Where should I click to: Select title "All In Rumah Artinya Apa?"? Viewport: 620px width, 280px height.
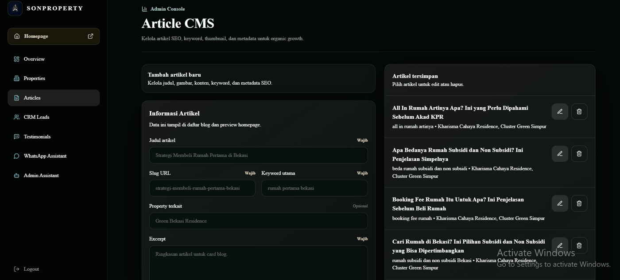460,113
